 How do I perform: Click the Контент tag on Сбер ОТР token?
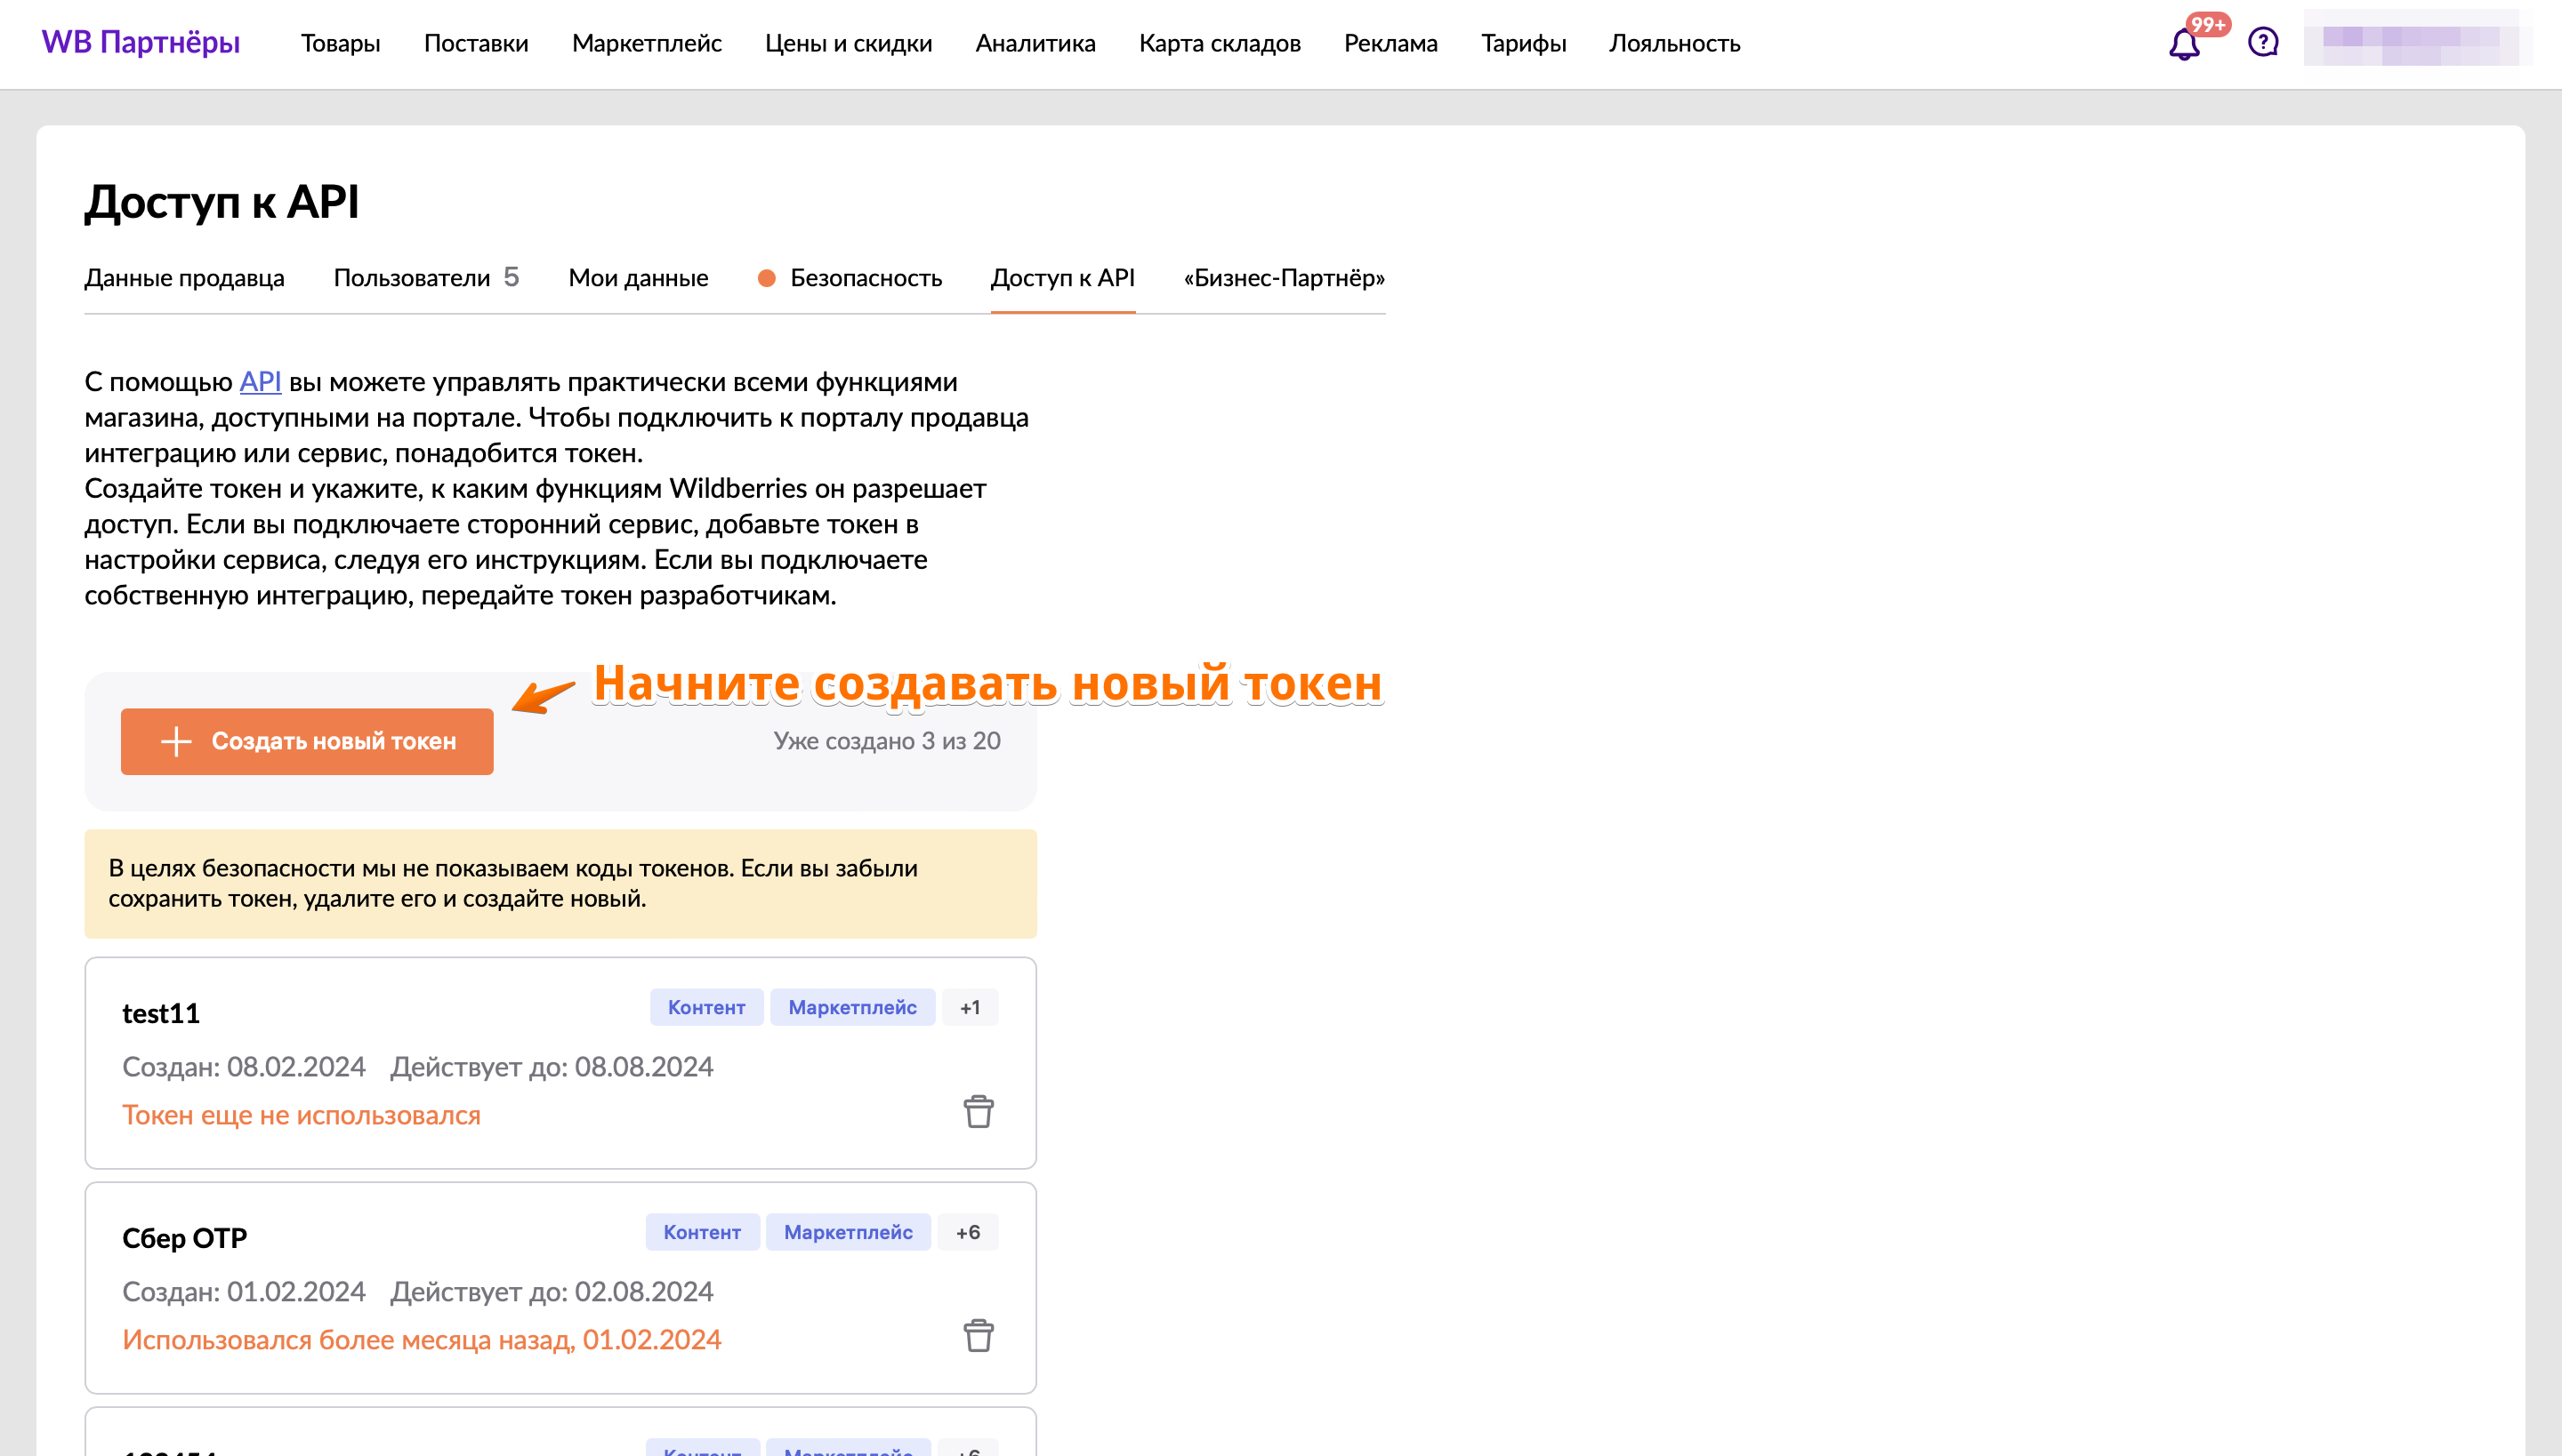[702, 1232]
